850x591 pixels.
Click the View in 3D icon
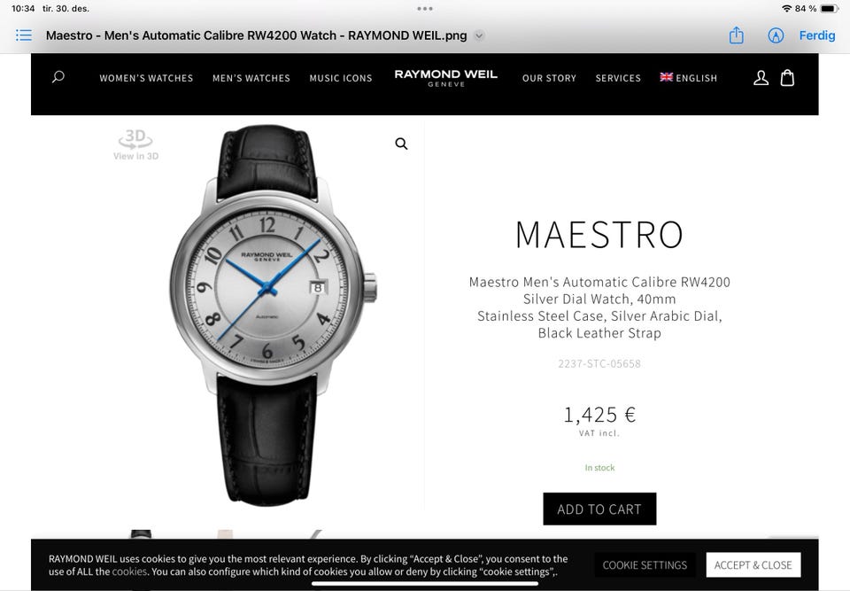(x=135, y=144)
